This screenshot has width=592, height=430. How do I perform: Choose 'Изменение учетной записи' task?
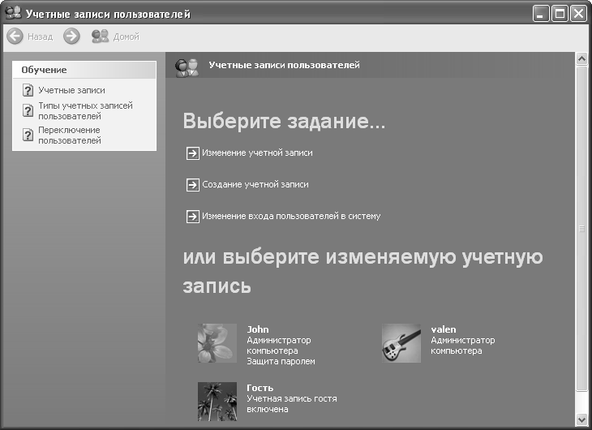[257, 153]
